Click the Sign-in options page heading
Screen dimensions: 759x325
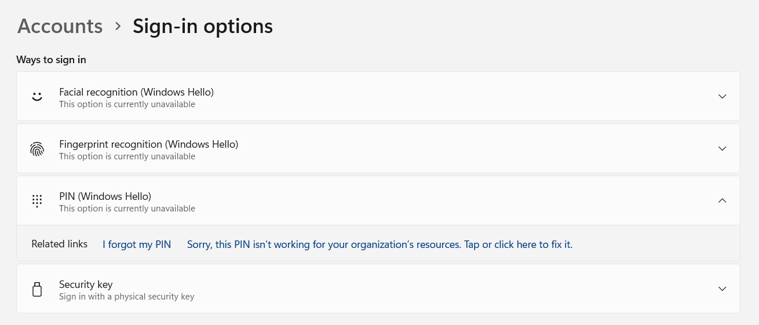coord(203,26)
